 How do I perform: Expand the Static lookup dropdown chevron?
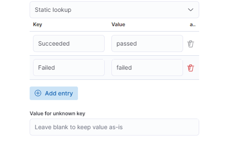pos(191,10)
